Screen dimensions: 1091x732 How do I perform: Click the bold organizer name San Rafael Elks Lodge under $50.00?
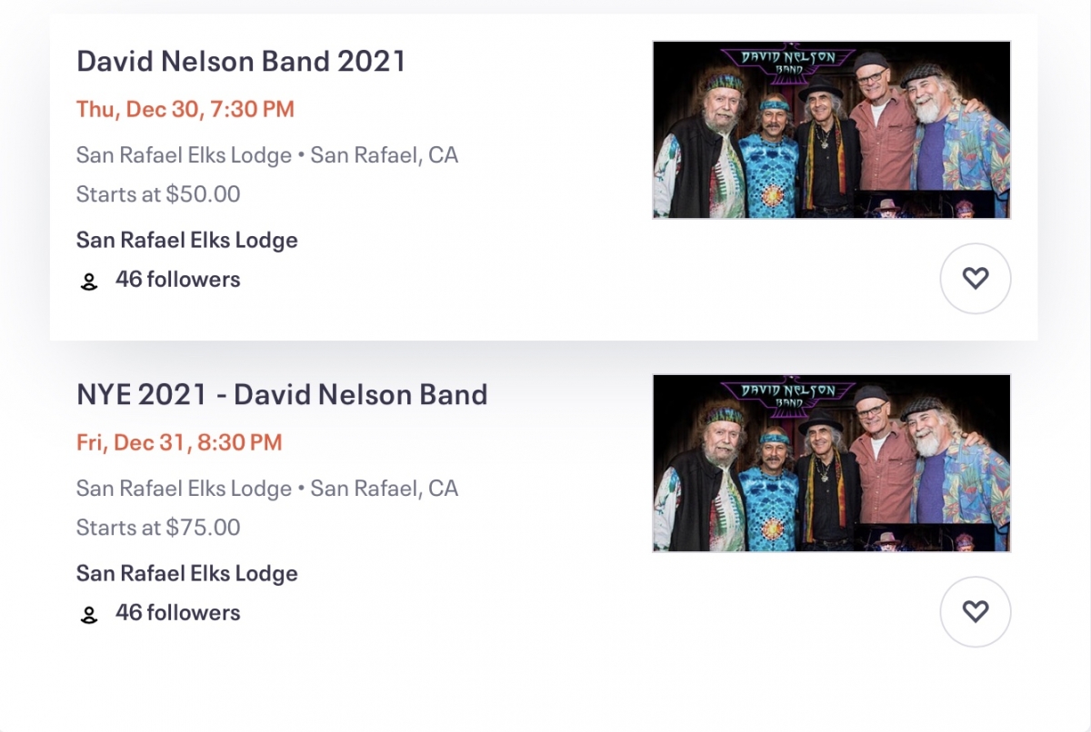click(x=187, y=241)
